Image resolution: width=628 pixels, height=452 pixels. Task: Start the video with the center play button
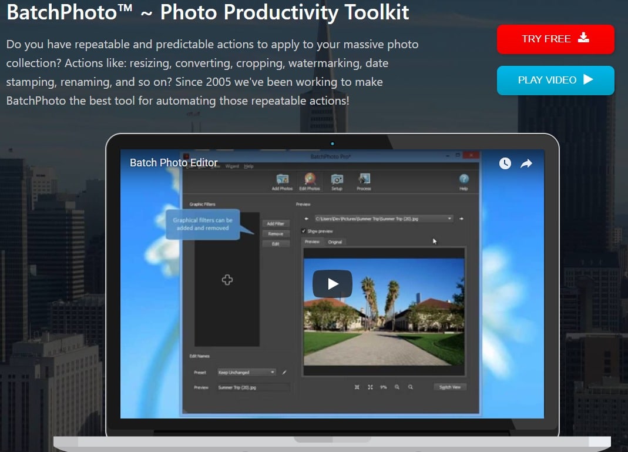point(333,284)
